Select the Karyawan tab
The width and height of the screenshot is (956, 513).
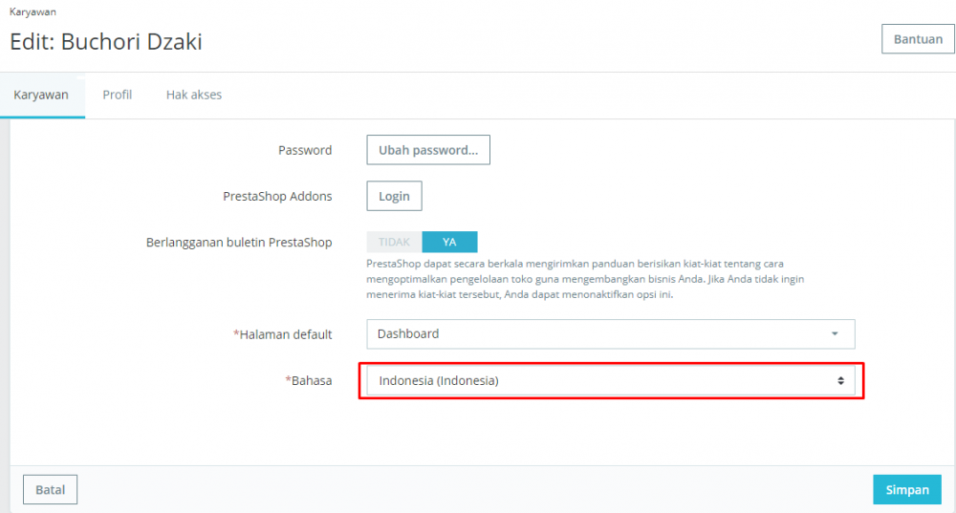[x=41, y=96]
